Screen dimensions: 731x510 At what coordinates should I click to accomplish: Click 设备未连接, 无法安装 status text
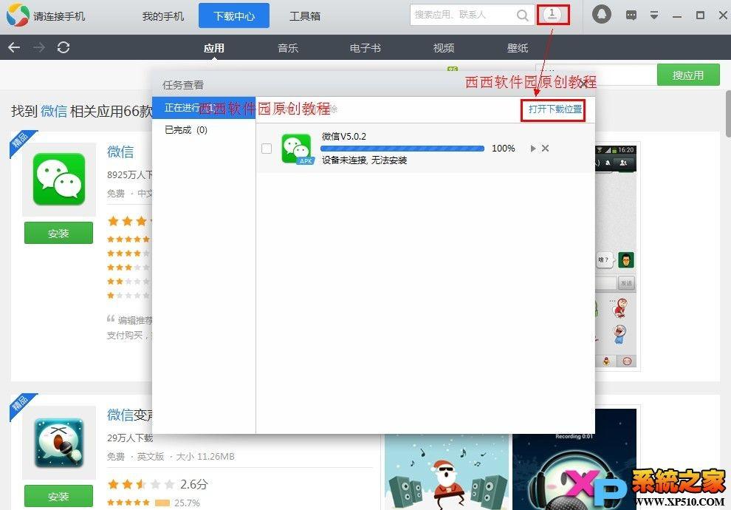click(365, 160)
